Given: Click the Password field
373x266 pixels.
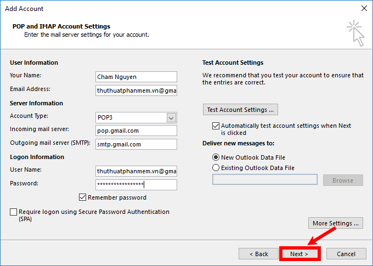Looking at the screenshot, I should (136, 185).
